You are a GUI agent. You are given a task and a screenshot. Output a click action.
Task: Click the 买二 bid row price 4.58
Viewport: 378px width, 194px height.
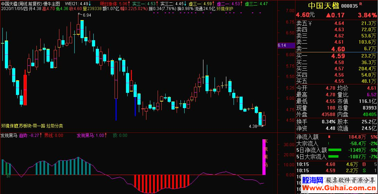click(x=339, y=63)
